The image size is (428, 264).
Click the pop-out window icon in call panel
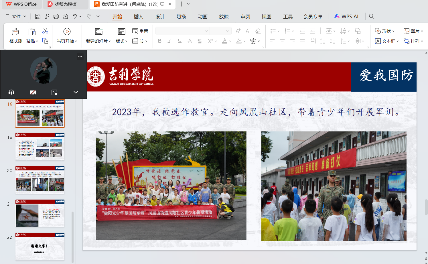click(54, 92)
